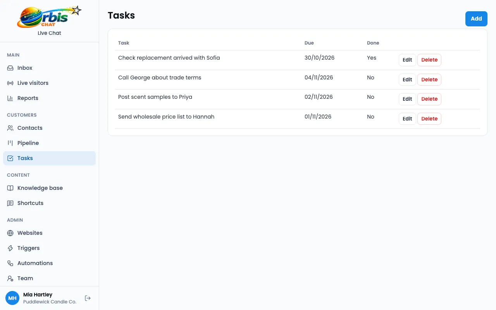
Task: Open the Team page
Action: click(49, 278)
